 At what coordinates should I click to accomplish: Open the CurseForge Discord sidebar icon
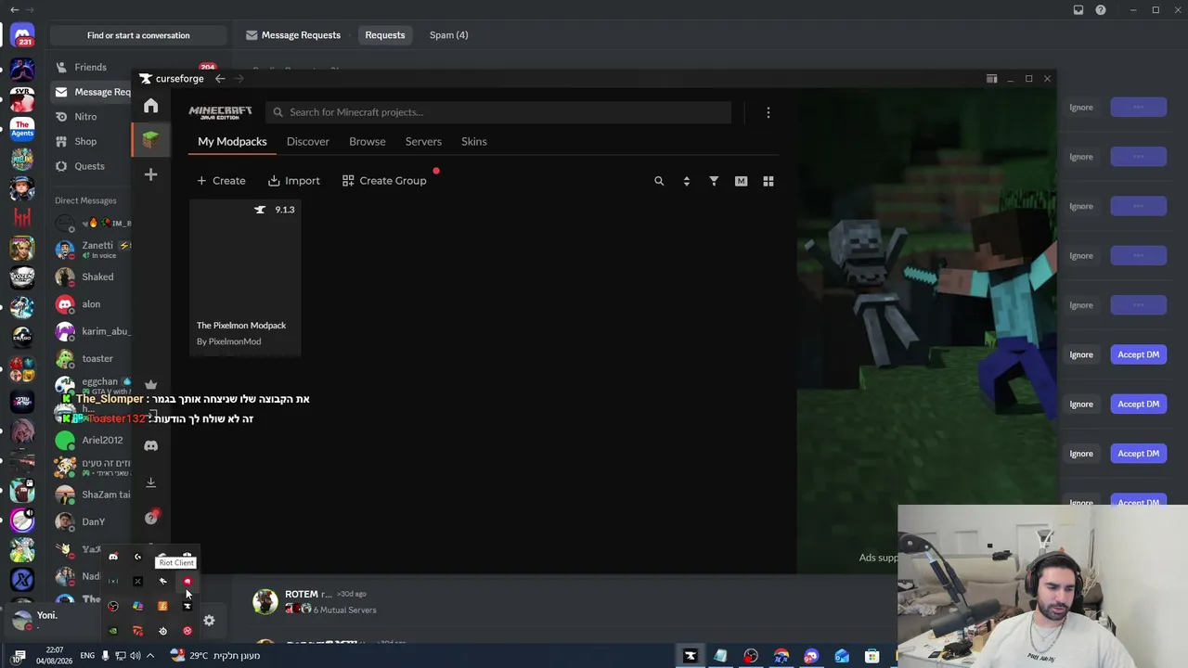[150, 445]
